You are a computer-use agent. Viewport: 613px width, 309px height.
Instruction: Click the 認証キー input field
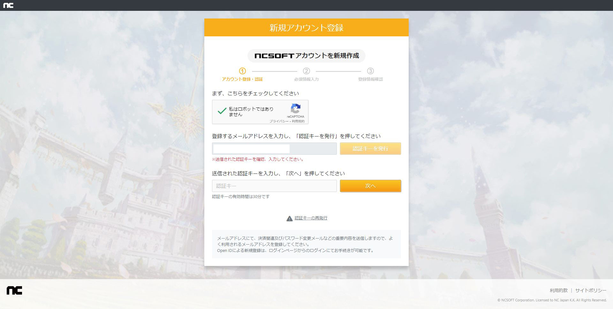point(274,186)
